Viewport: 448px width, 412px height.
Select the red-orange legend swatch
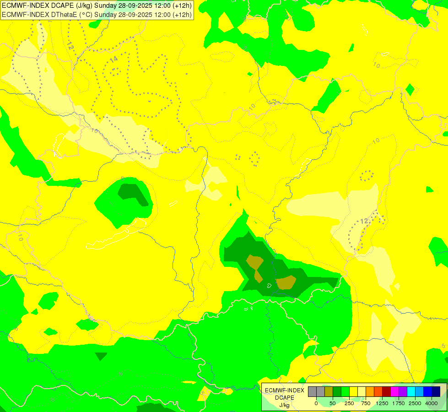click(x=378, y=392)
